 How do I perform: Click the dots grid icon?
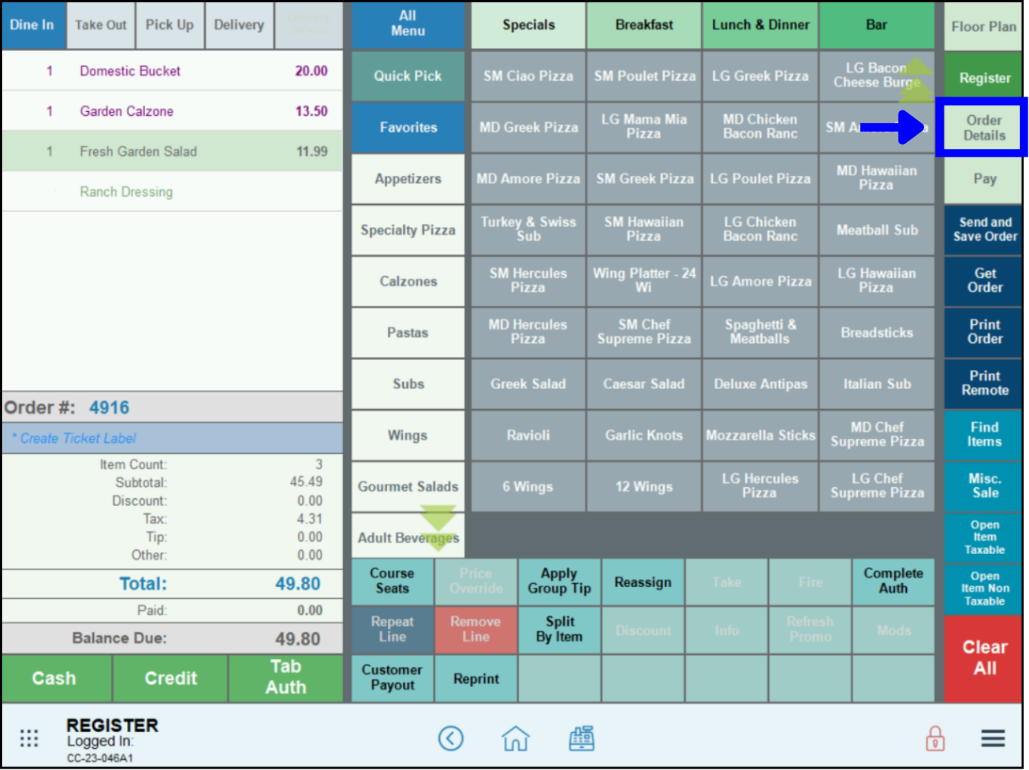click(x=29, y=738)
